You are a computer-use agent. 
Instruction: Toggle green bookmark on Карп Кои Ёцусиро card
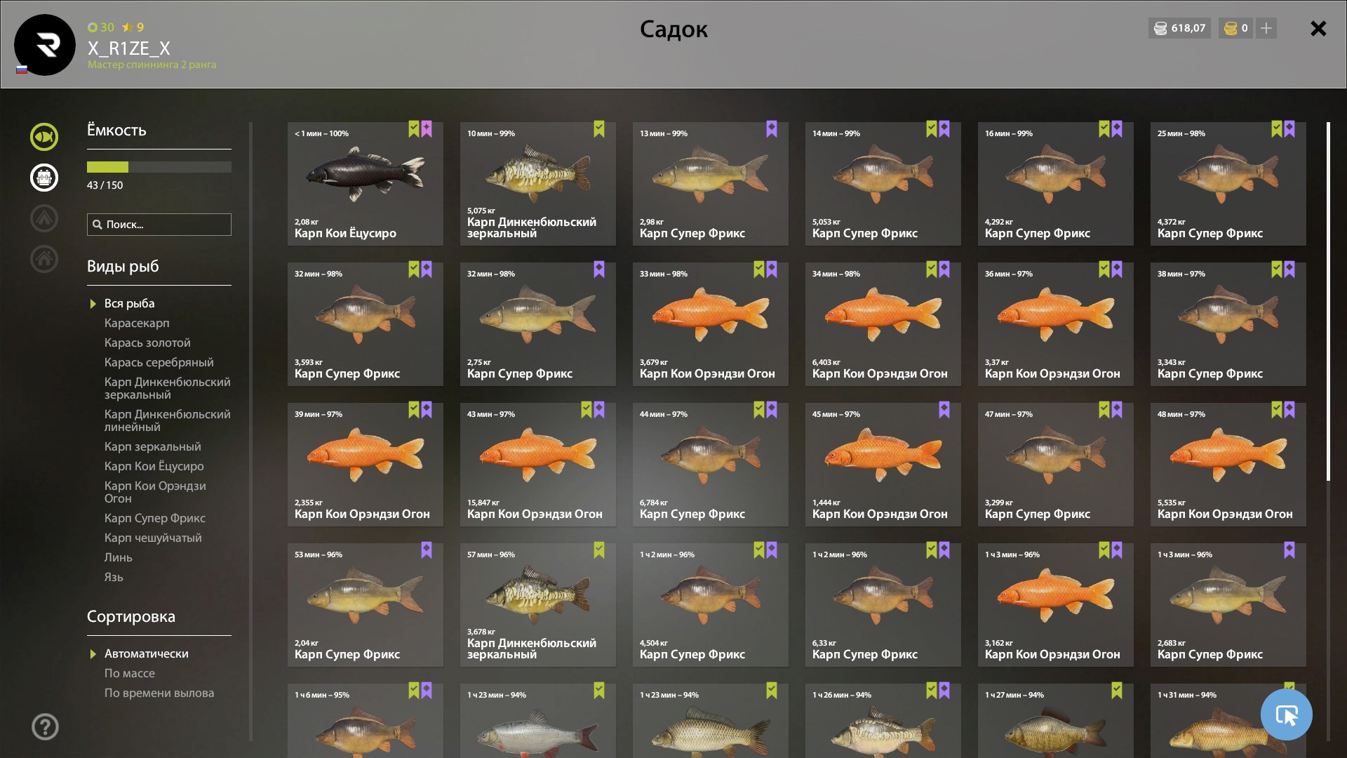[414, 129]
